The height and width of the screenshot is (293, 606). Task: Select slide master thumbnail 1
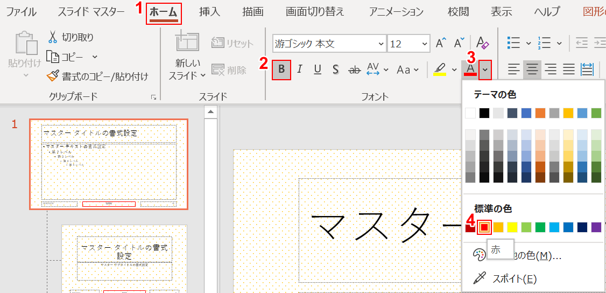tap(109, 164)
